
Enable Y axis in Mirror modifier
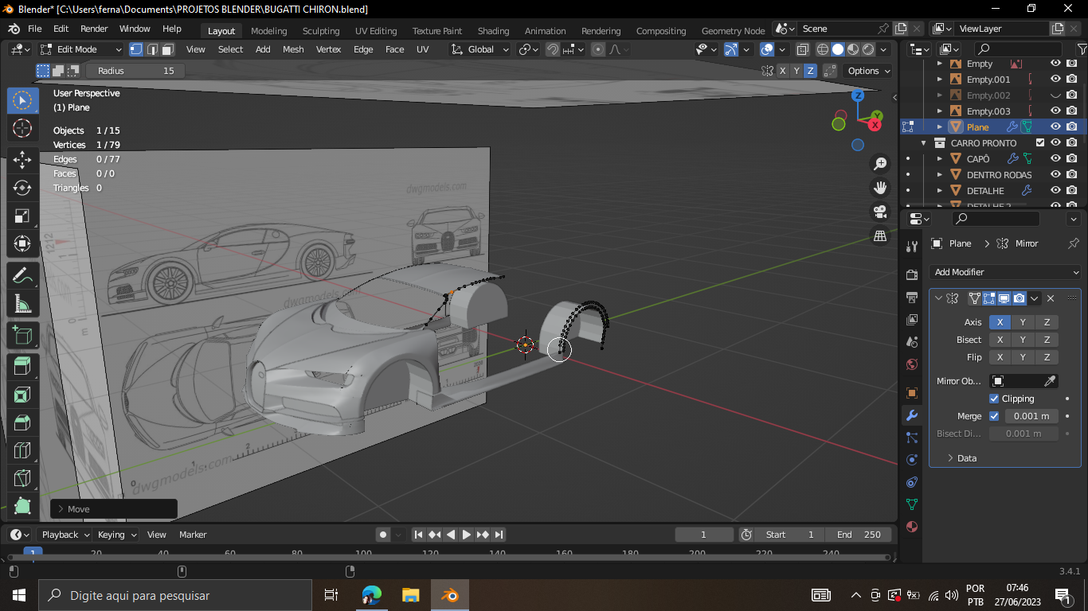click(x=1023, y=322)
